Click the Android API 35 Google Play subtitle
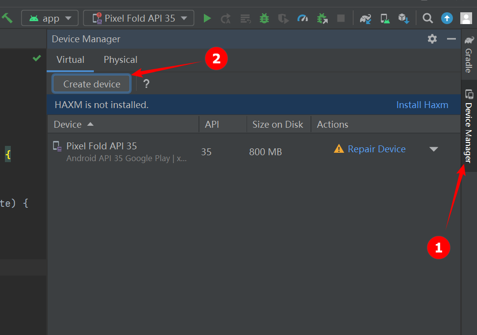The image size is (477, 335). 126,158
